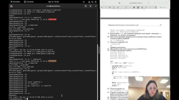Screen dimensions: 179x100
Task: Click the 'e_uid=0, e_gid=1001' output line
Action: coord(17,27)
